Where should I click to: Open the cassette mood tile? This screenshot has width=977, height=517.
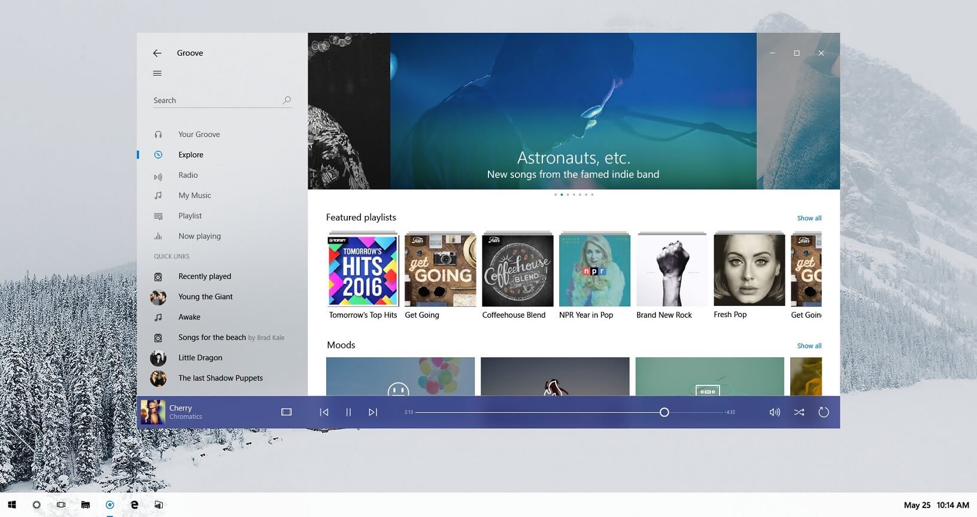pyautogui.click(x=709, y=376)
